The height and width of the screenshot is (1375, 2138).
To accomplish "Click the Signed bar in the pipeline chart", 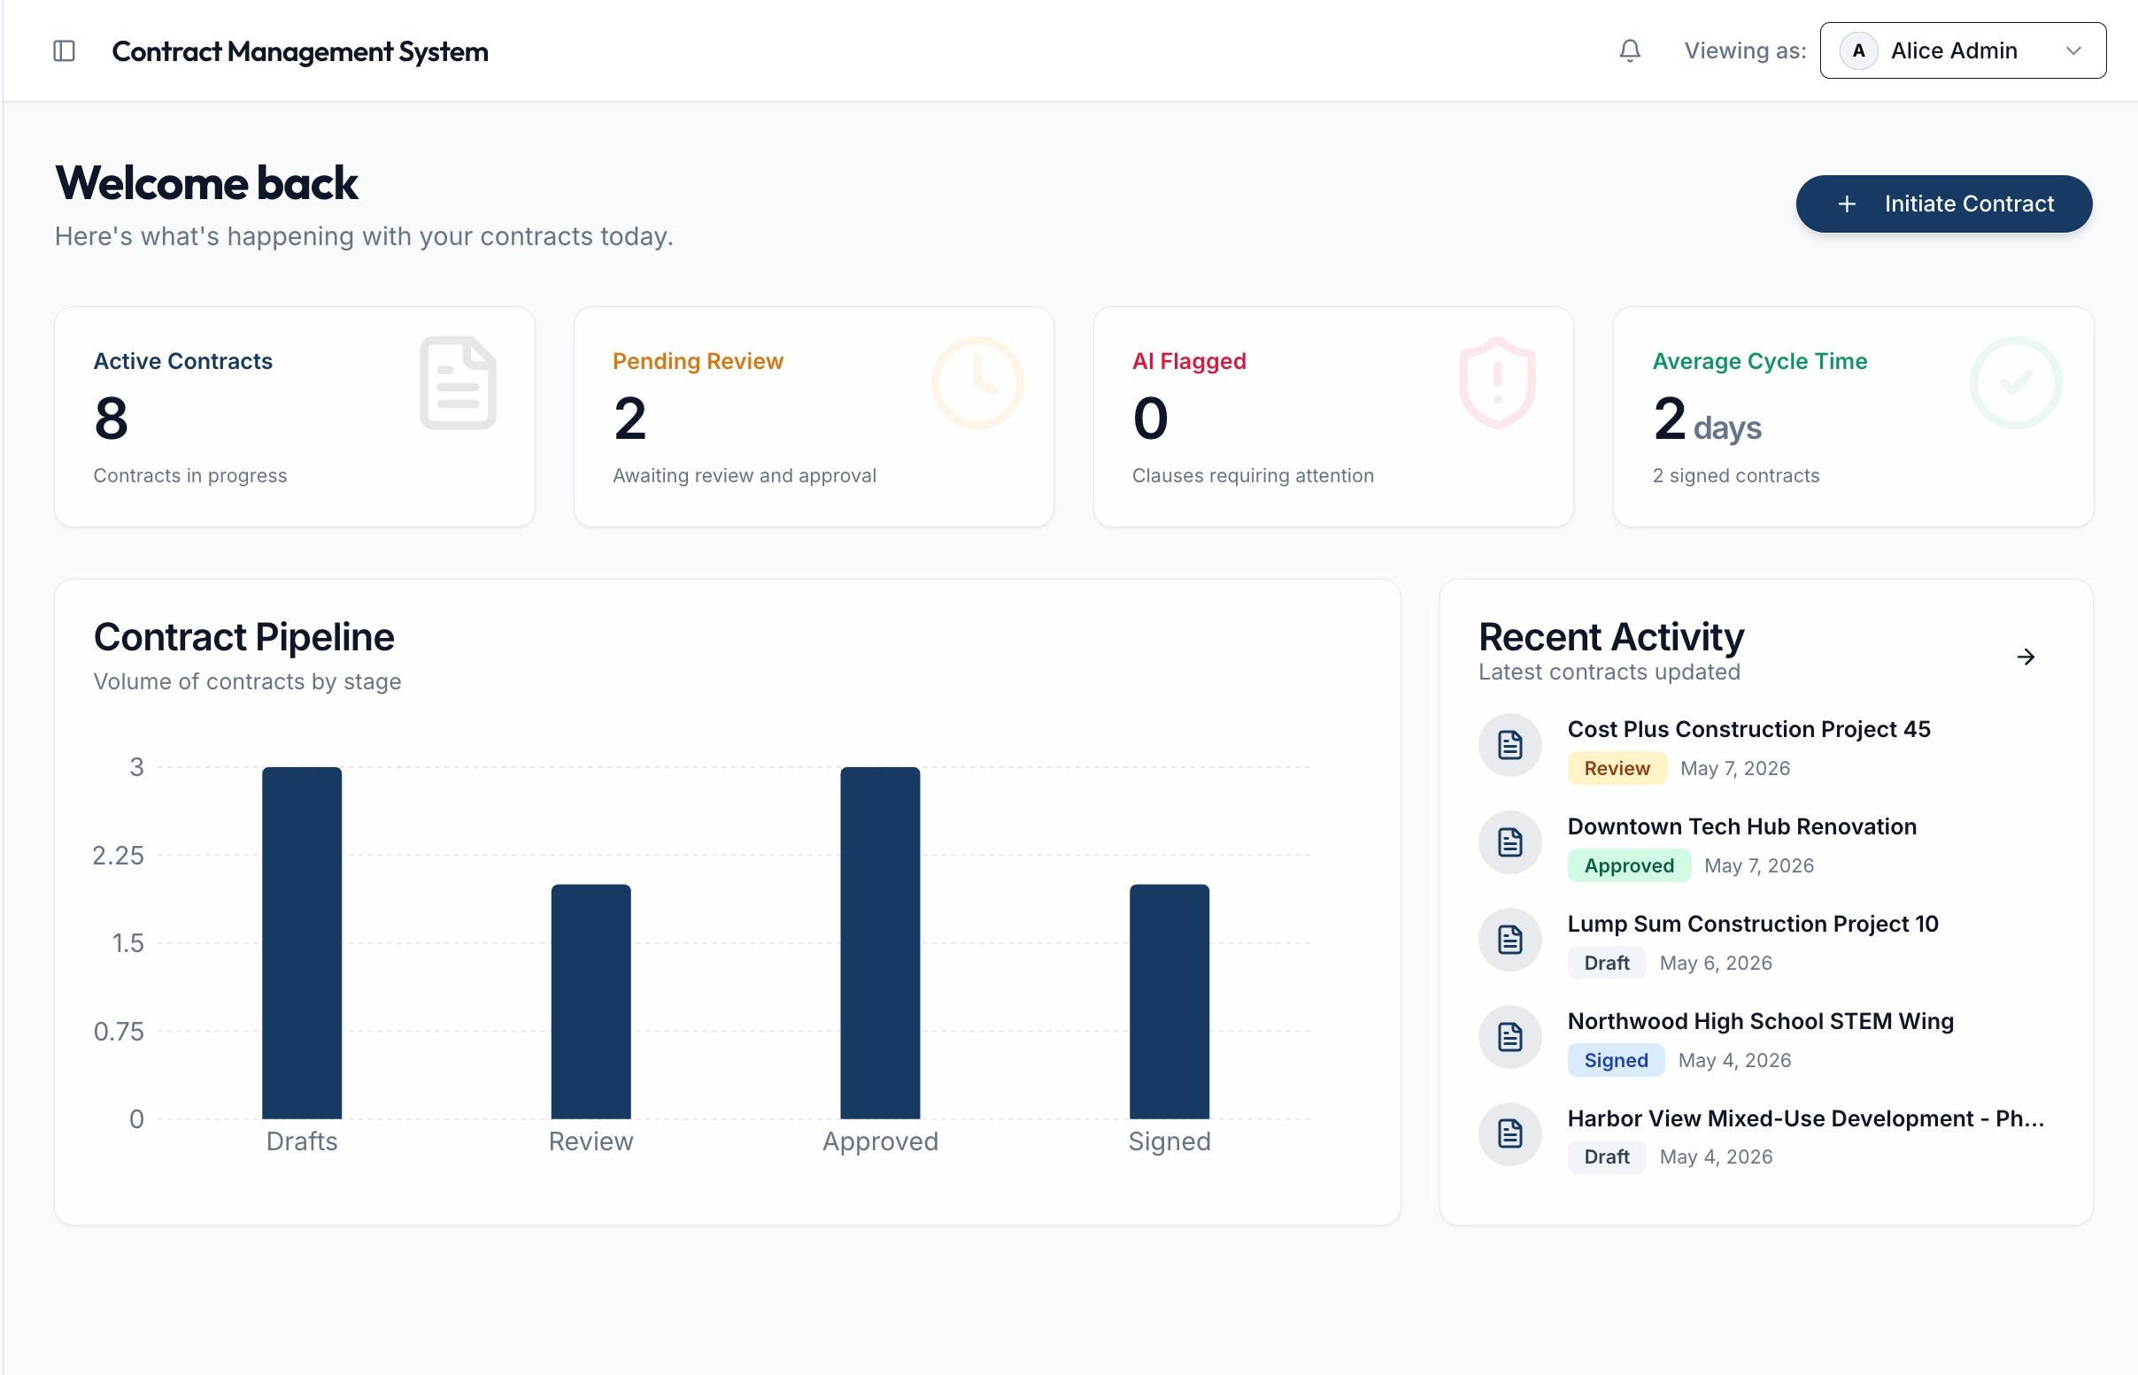I will point(1169,1002).
